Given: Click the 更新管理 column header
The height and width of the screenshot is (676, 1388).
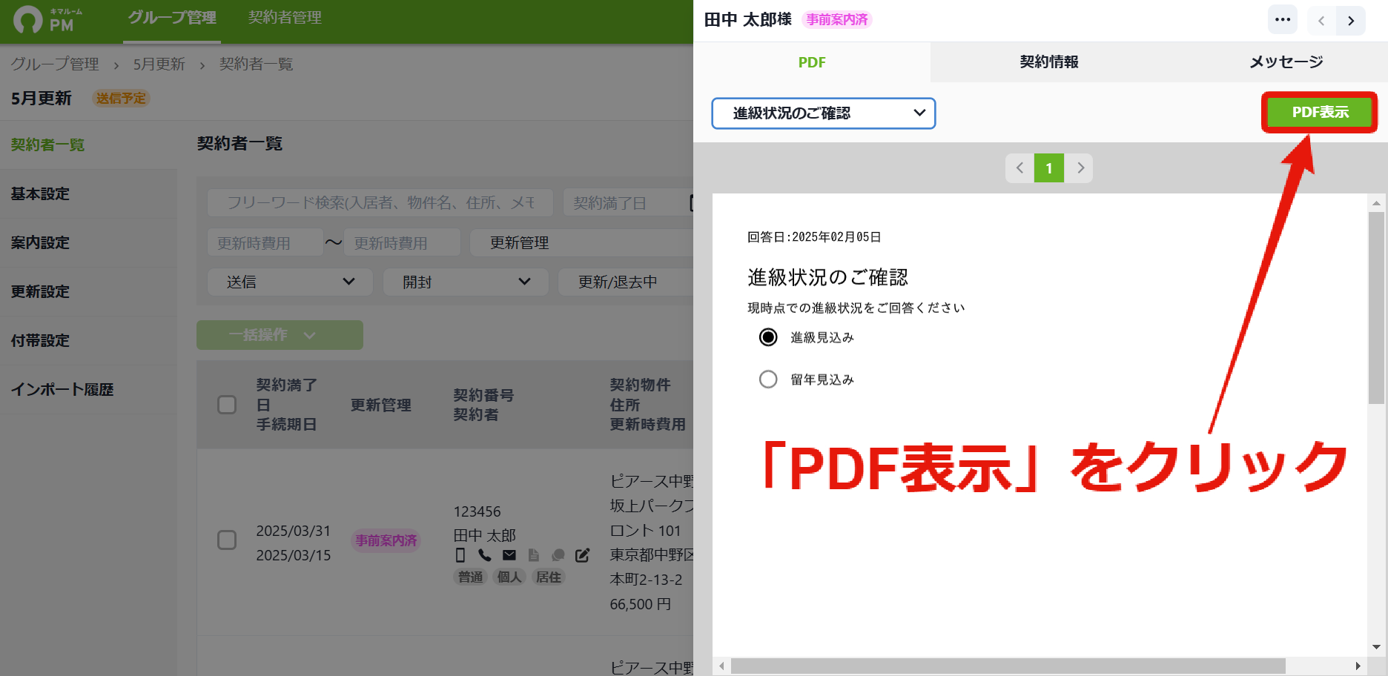Looking at the screenshot, I should [x=381, y=405].
